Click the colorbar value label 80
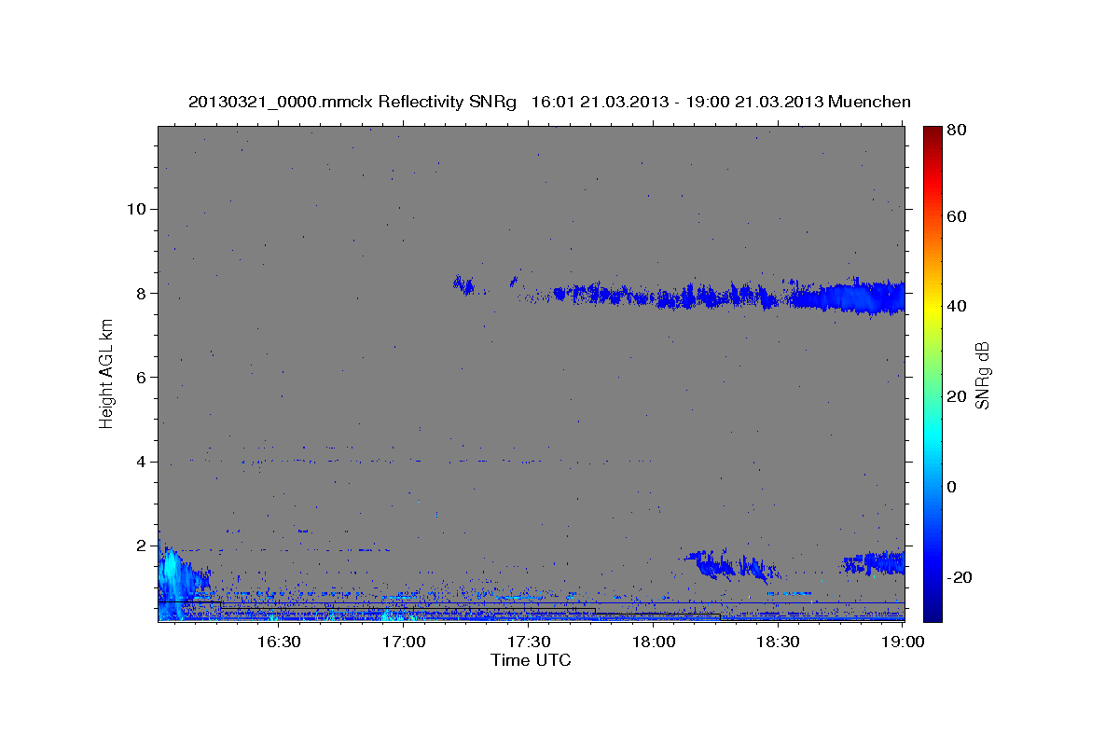The image size is (1119, 746). 958,131
